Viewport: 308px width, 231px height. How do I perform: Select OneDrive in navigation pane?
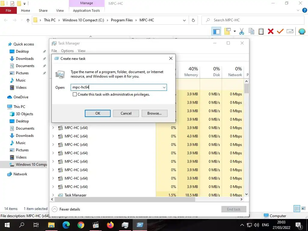click(21, 97)
